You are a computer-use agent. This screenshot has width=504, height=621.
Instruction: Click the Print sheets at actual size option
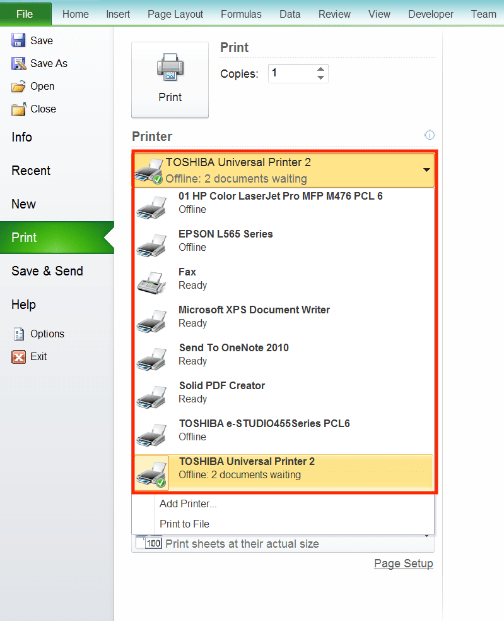(283, 544)
